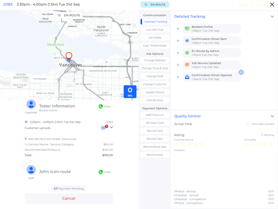Set the fifth star in header rating
The image size is (278, 209).
click(265, 5)
